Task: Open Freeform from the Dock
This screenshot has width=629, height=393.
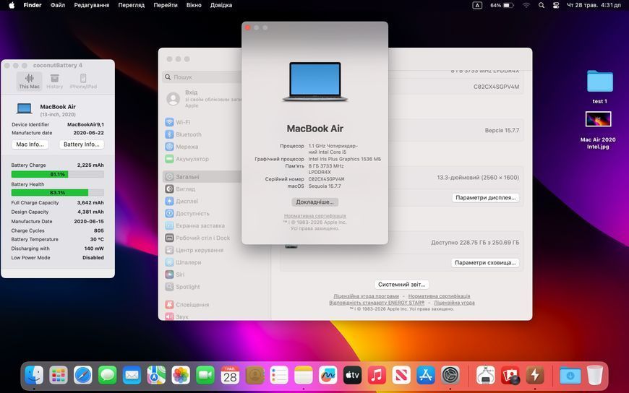Action: [x=328, y=376]
